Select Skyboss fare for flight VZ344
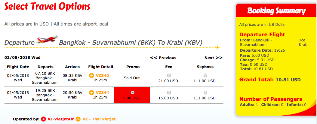The width and height of the screenshot is (317, 124). [205, 92]
